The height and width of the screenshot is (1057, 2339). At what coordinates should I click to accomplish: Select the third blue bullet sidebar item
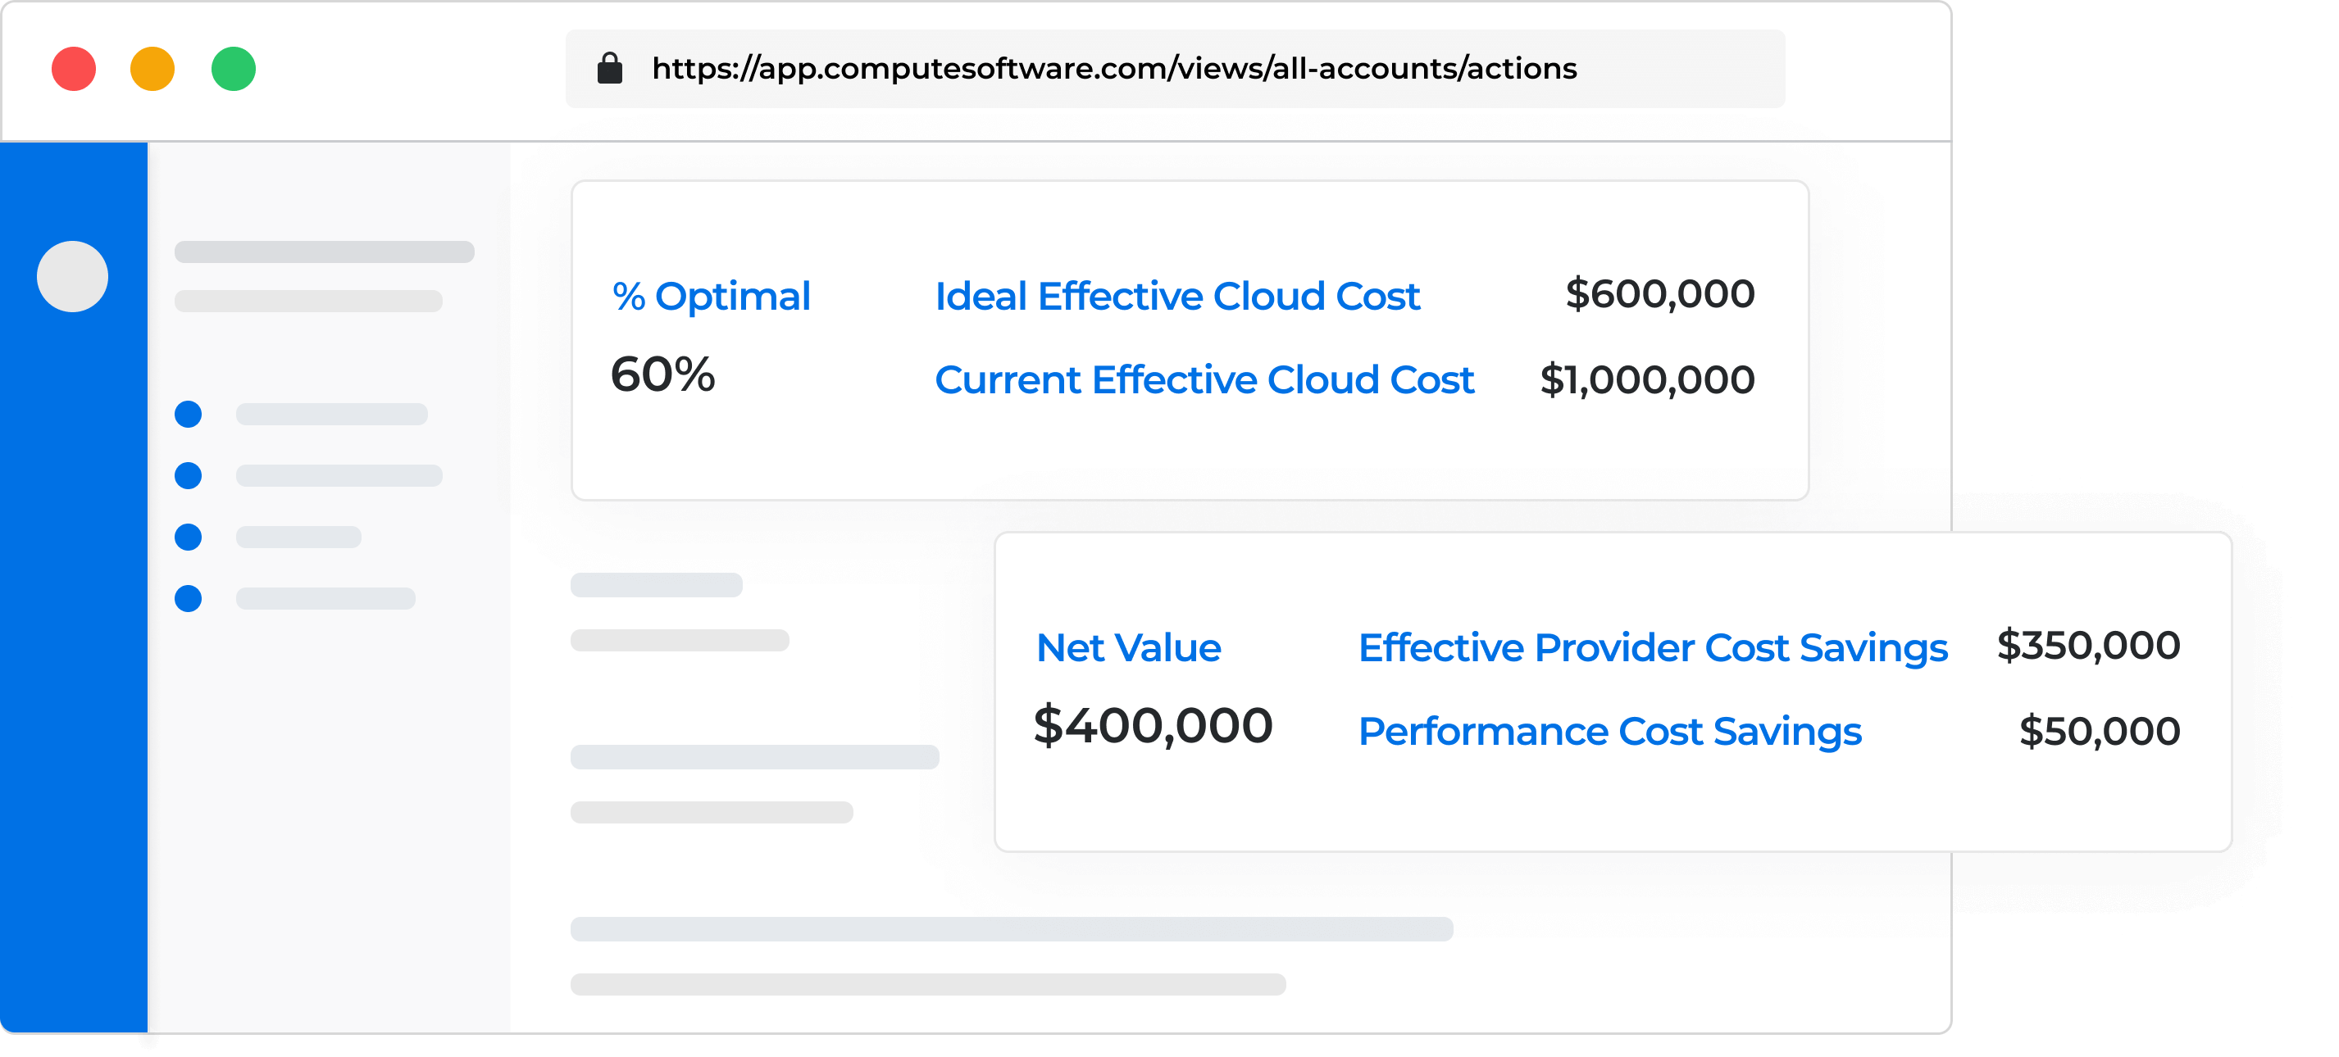click(188, 538)
